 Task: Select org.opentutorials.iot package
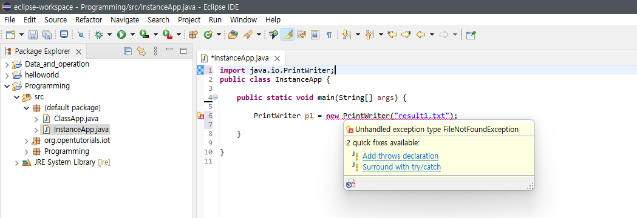(x=77, y=140)
